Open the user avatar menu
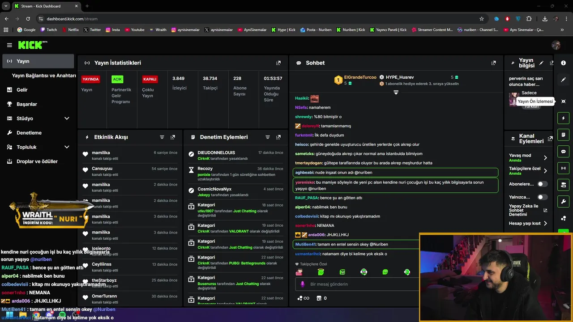The image size is (573, 322). coord(556,45)
